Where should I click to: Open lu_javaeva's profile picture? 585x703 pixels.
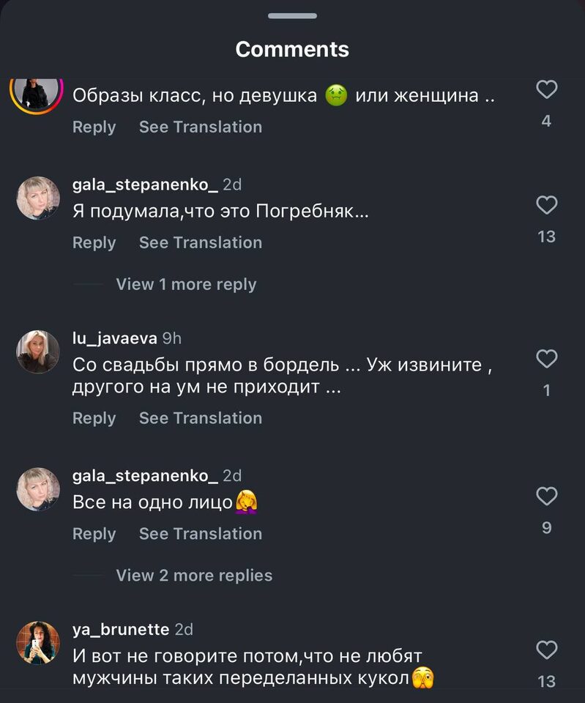coord(37,351)
